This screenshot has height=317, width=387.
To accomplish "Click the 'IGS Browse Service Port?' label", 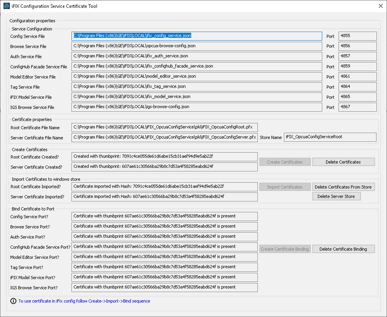I will tap(34, 288).
